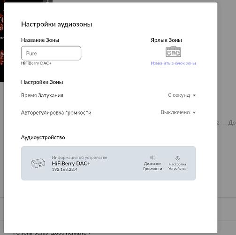Open Настройка Устройства device setup
Screen dimensions: 236x235
(177, 163)
